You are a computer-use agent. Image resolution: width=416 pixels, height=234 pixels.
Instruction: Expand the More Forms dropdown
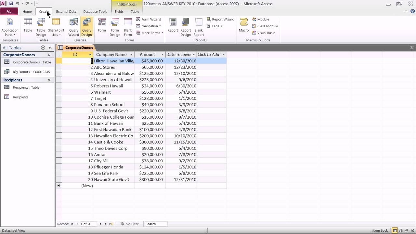(x=149, y=33)
